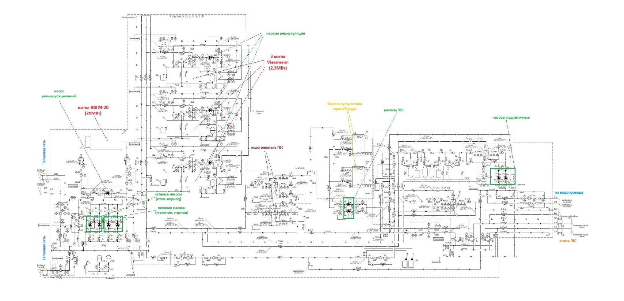This screenshot has width=624, height=301.
Task: Click the top Viessmann boiler's recirculation pump
Action: pos(210,57)
